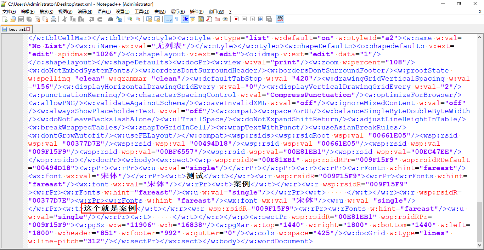Open the 宏(M) menu
Viewport: 484px width, 250px height.
pyautogui.click(x=160, y=12)
